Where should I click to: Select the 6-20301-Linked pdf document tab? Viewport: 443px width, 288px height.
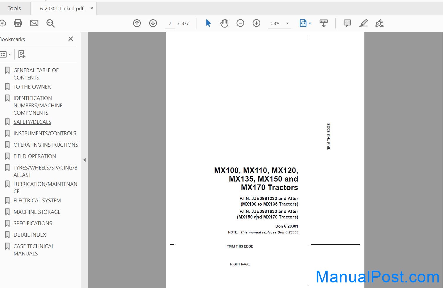(x=63, y=9)
